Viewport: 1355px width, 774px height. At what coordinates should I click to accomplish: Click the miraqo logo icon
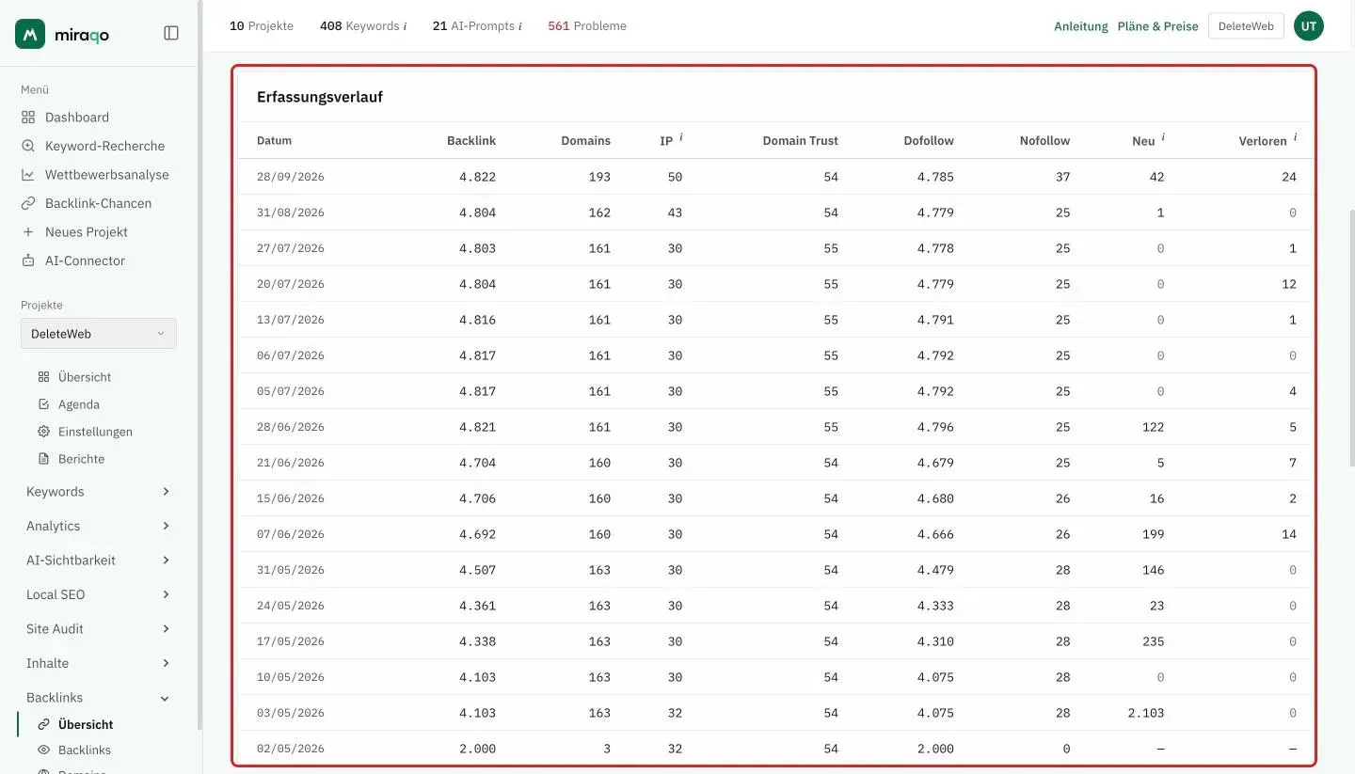tap(30, 34)
